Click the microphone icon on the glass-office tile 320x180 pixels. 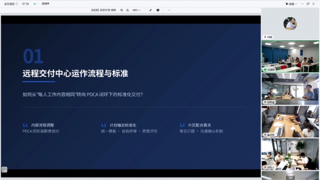point(265,102)
